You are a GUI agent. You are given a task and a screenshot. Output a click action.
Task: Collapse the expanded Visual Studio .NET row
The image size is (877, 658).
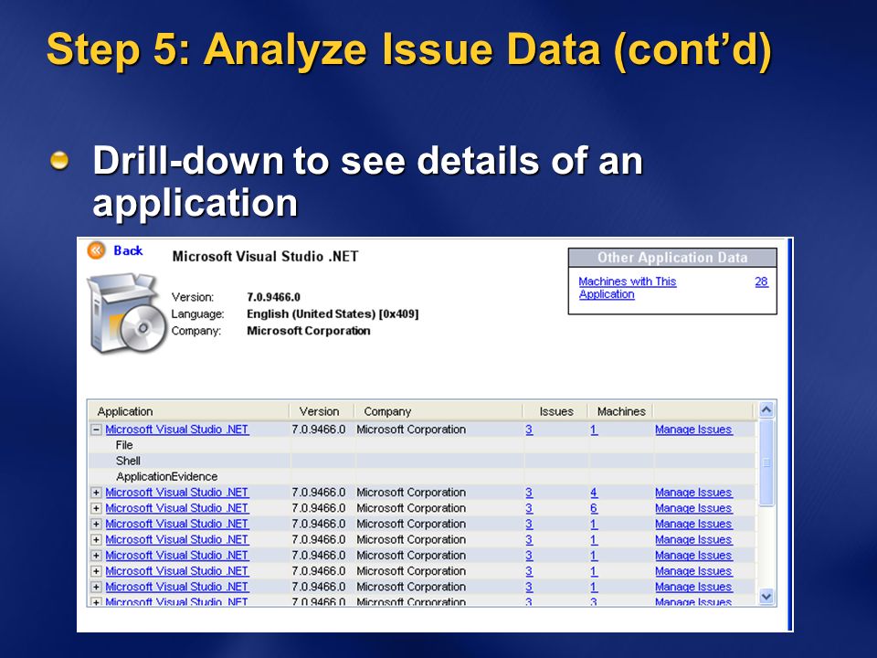coord(96,430)
